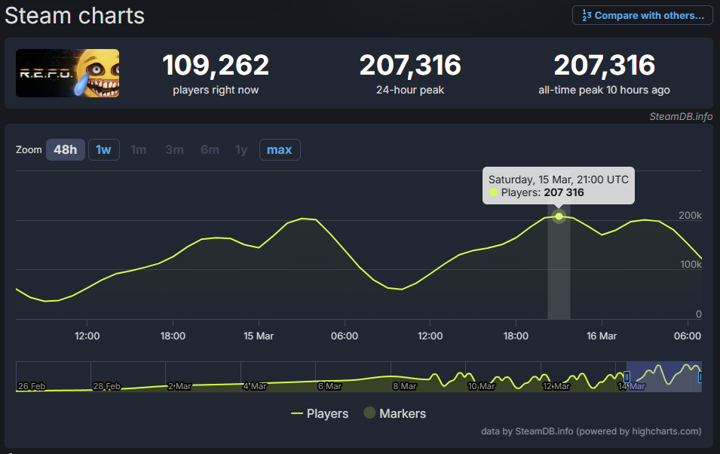Click the R.E.P.O. game thumbnail image

tap(68, 73)
